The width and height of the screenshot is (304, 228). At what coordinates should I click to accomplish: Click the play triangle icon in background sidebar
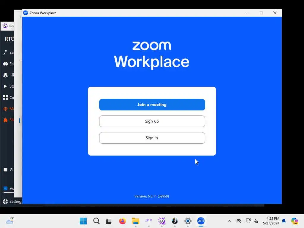[x=5, y=86]
